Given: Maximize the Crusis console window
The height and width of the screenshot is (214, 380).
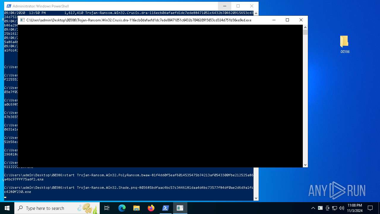Looking at the screenshot, I should (x=287, y=20).
